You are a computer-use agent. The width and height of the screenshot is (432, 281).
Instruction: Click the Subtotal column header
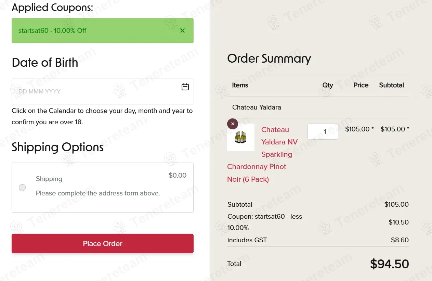392,85
